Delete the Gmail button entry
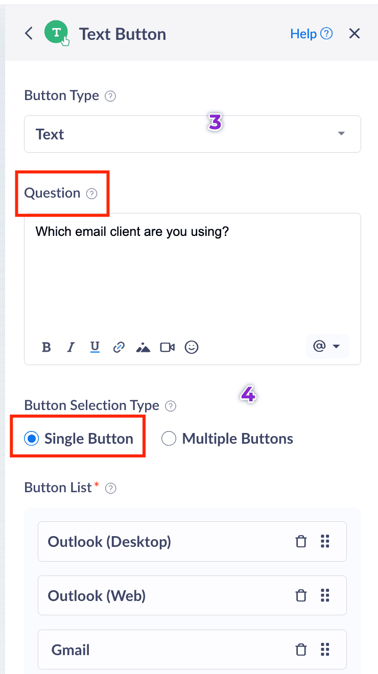 [301, 649]
